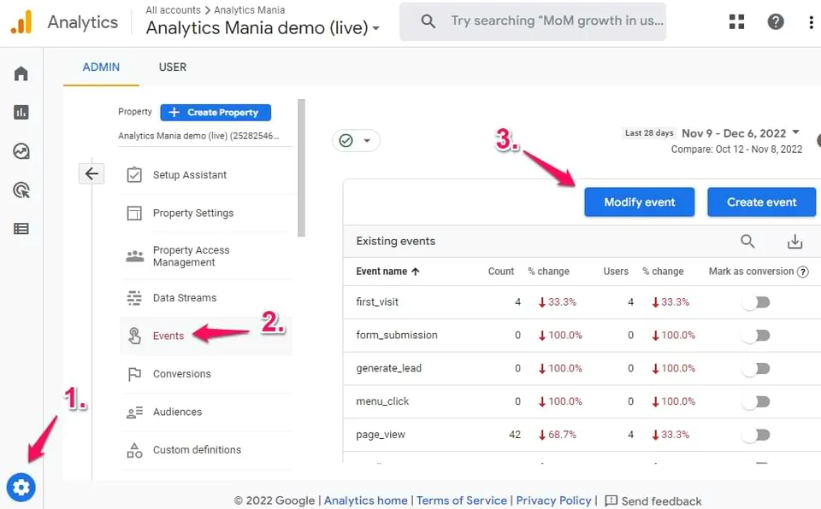Switch to the ADMIN tab
821x509 pixels.
(101, 67)
